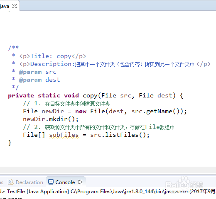Close the Console view tab

80,182
